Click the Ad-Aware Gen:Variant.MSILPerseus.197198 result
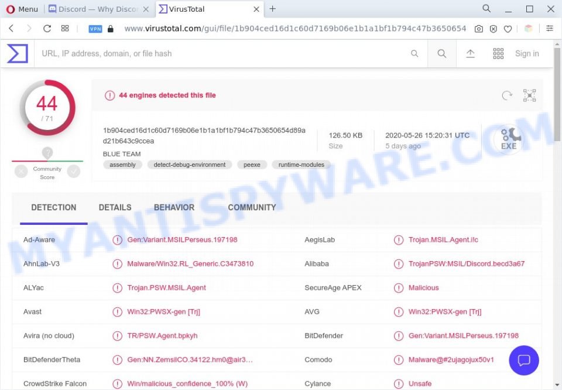 click(182, 240)
